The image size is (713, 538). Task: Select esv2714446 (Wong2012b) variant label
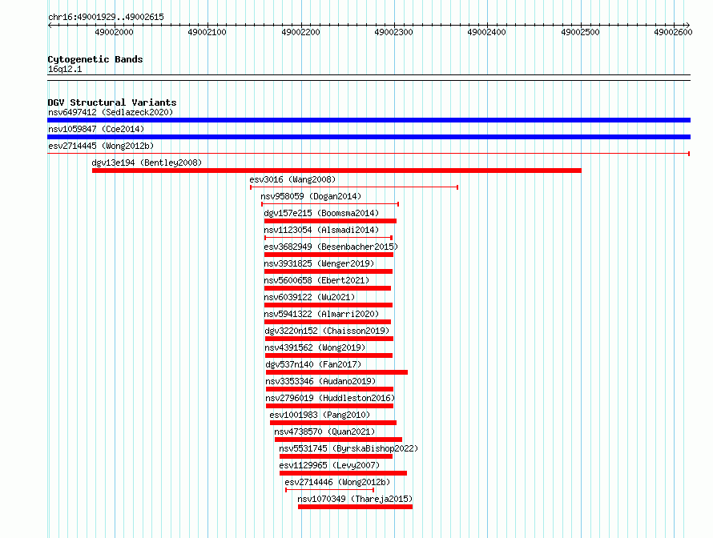tap(337, 482)
